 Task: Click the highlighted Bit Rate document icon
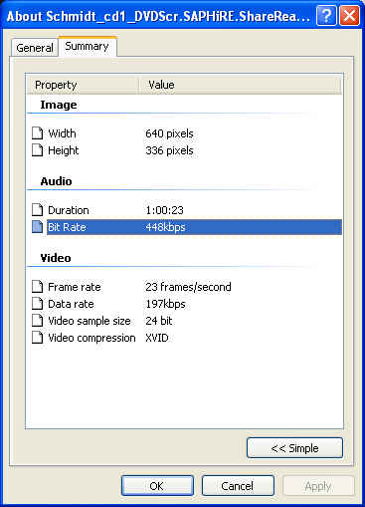pos(38,227)
